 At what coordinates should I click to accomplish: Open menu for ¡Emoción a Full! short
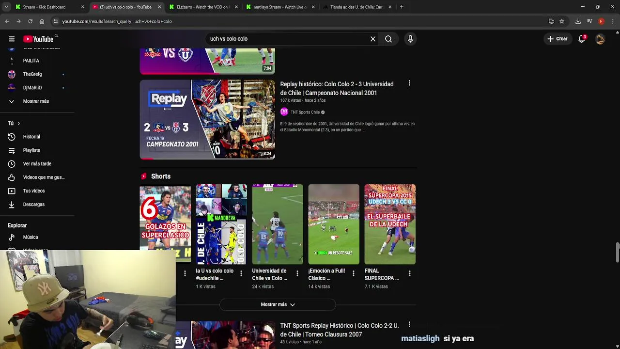coord(353,273)
